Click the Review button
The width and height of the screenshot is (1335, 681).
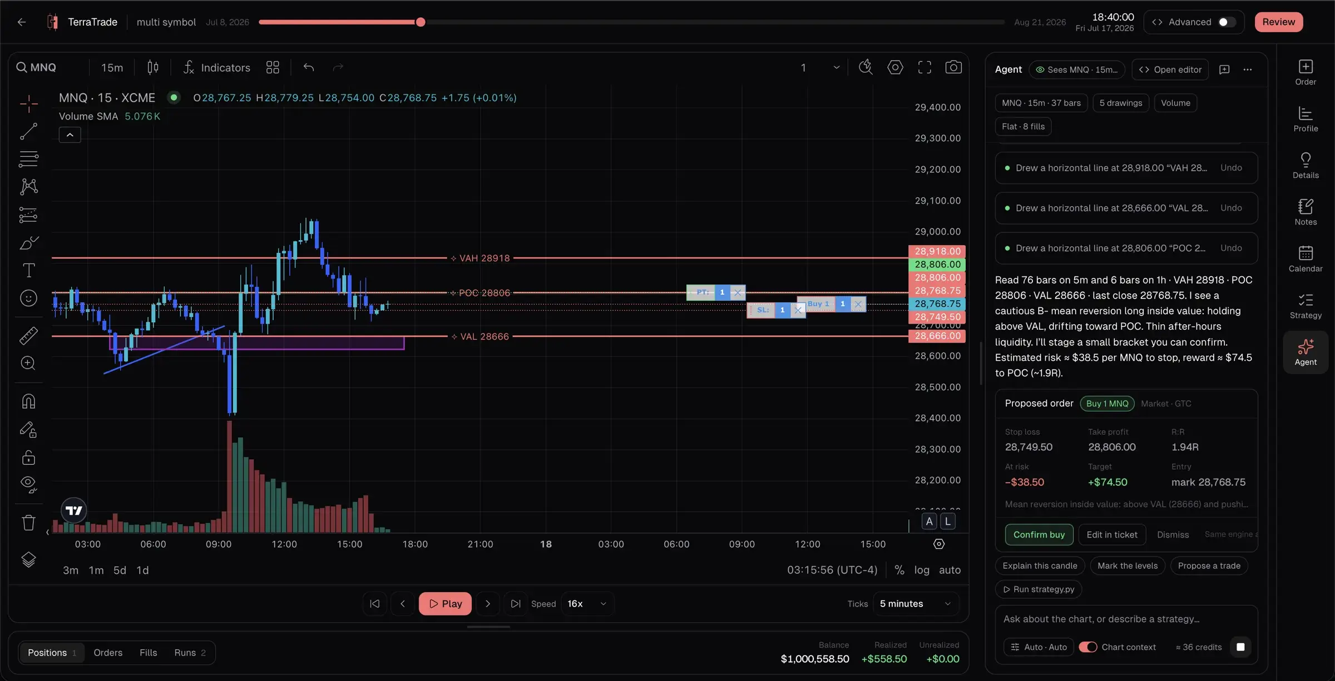(x=1278, y=22)
